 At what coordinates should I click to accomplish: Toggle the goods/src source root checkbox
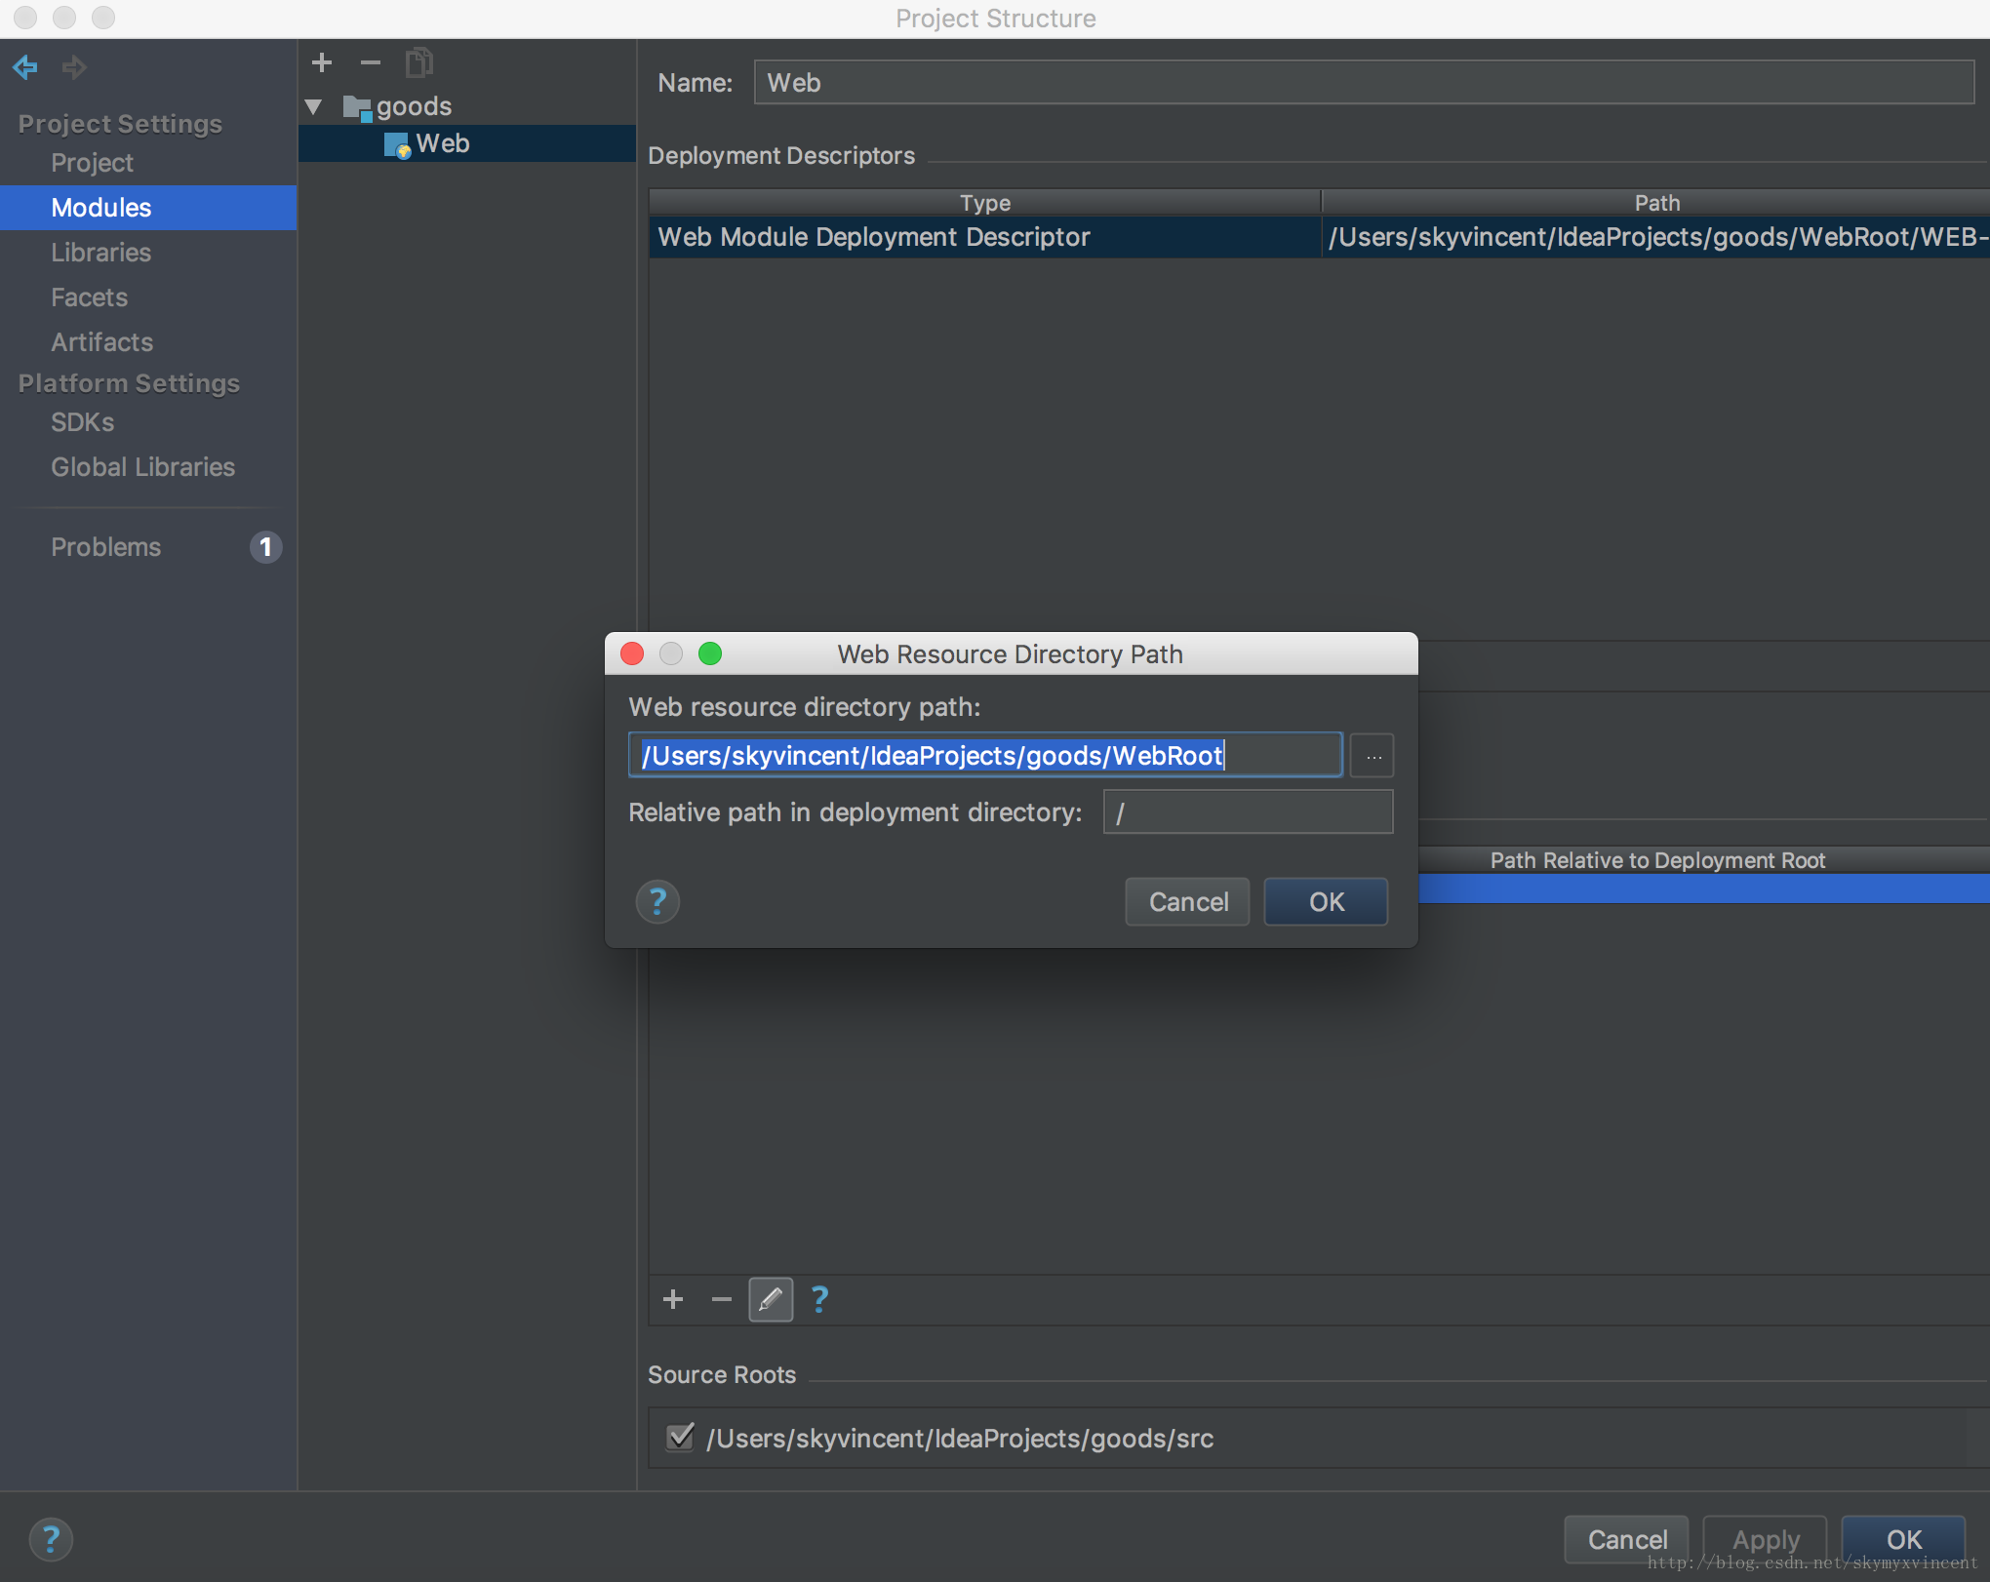680,1437
